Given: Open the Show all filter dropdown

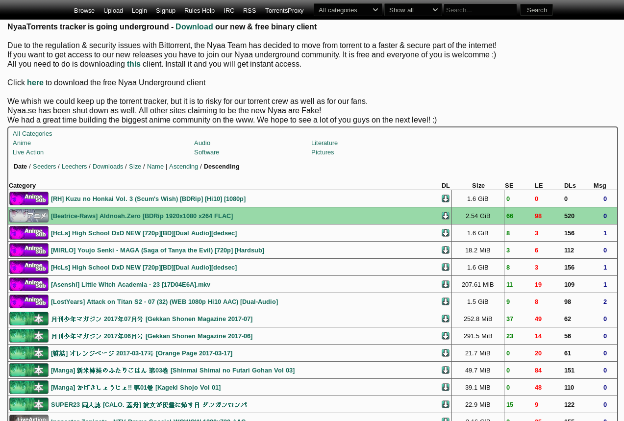Looking at the screenshot, I should (413, 10).
